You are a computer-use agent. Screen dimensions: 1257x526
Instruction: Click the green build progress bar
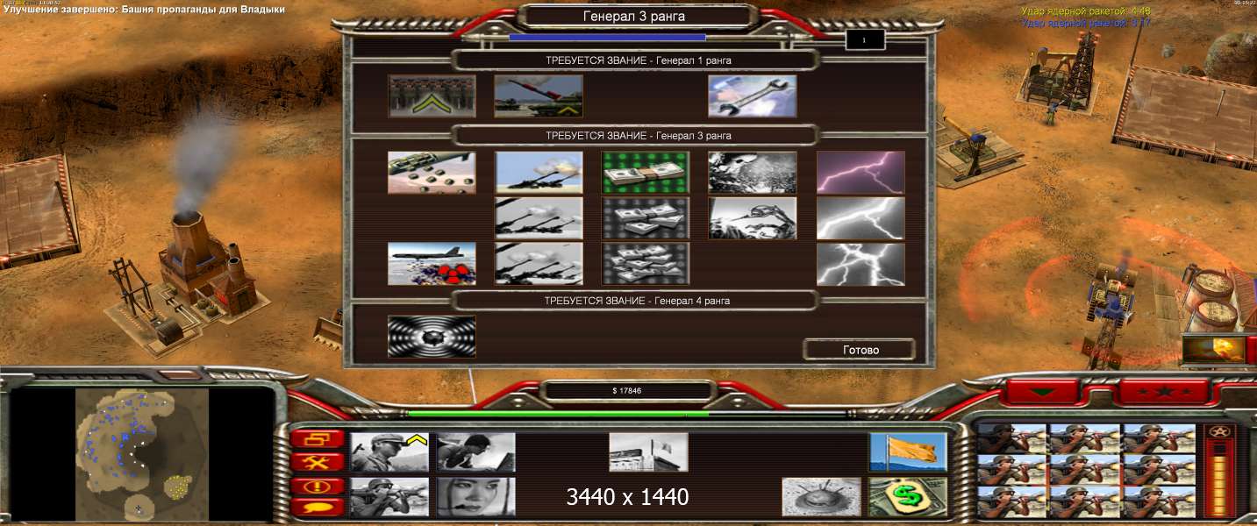559,413
